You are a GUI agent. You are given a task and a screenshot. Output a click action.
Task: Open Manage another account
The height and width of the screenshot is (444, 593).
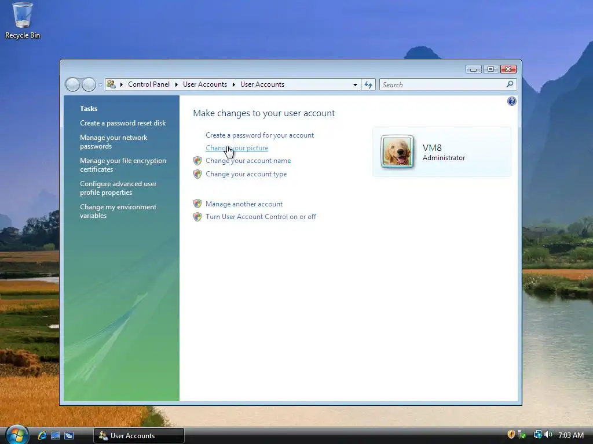(x=244, y=204)
